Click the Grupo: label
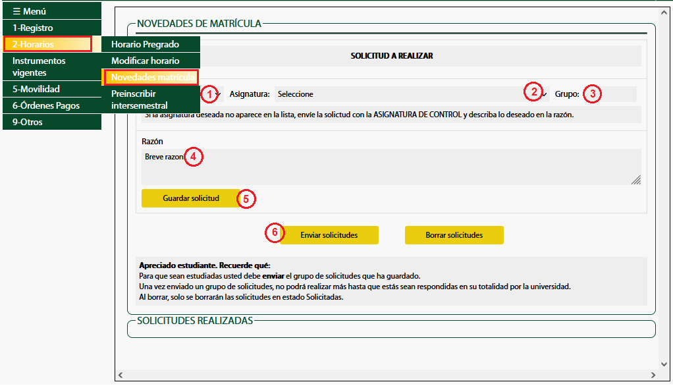This screenshot has height=386, width=673. pyautogui.click(x=567, y=94)
